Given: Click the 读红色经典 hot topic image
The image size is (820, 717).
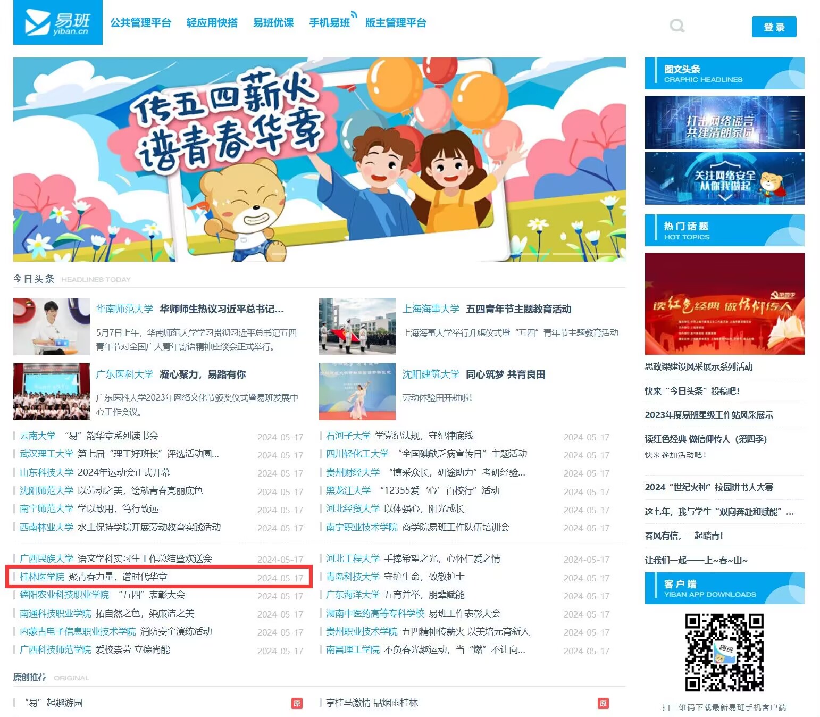Looking at the screenshot, I should [724, 304].
